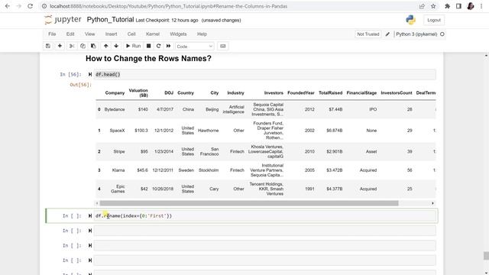Screen dimensions: 489x275
Task: Click the first empty cell below df.rename
Action: pyautogui.click(x=265, y=231)
